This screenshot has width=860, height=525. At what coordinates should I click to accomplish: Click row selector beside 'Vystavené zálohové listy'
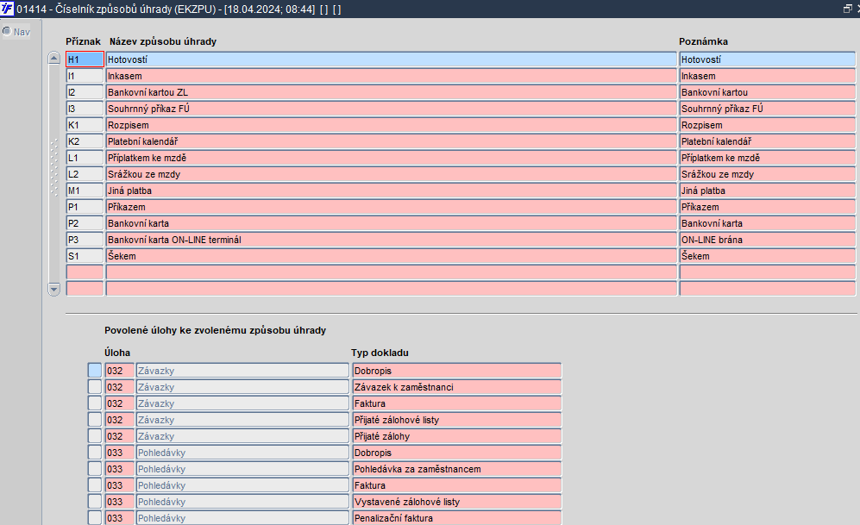coord(95,502)
